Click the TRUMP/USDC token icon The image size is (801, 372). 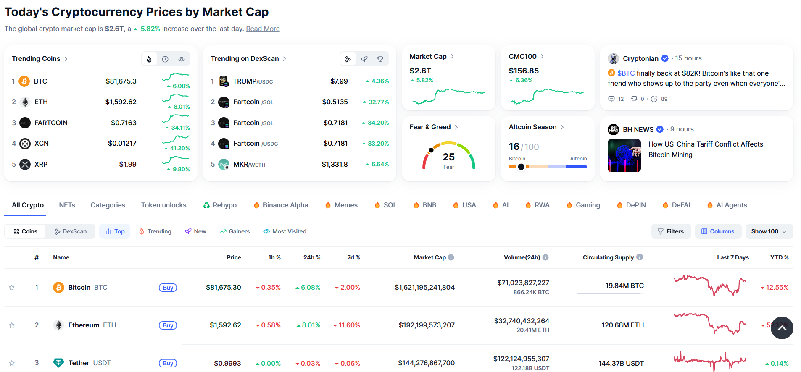tap(224, 81)
